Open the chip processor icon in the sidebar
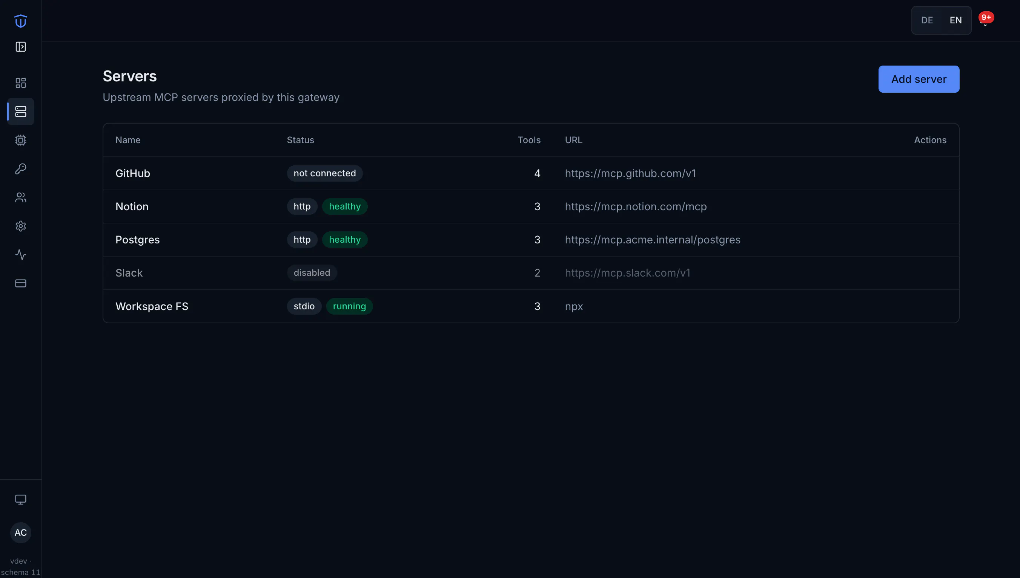 click(21, 140)
